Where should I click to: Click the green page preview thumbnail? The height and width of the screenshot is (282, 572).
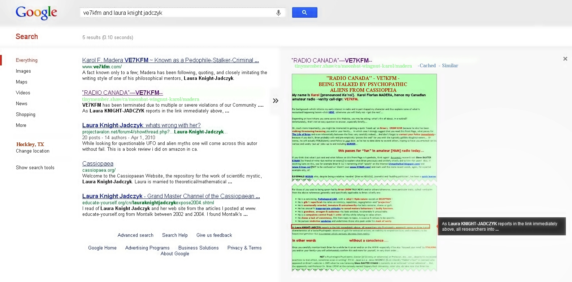[x=364, y=172]
